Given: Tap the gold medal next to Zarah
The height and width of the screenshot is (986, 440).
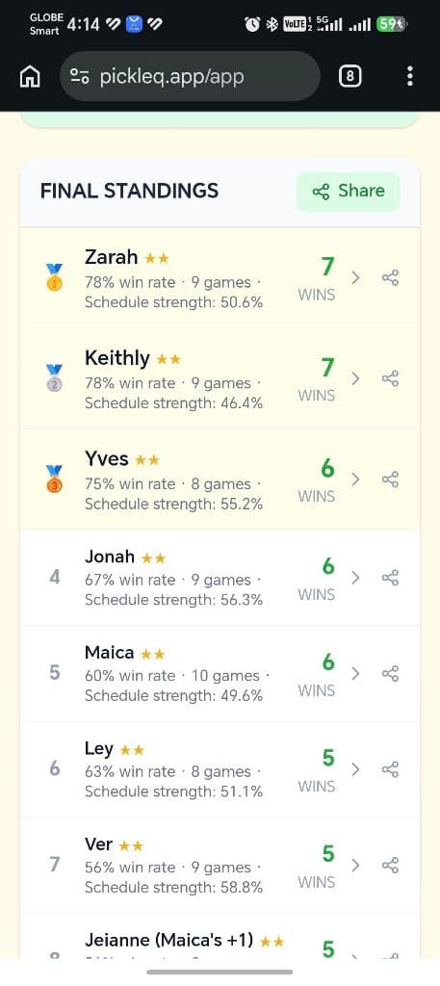Looking at the screenshot, I should tap(55, 277).
